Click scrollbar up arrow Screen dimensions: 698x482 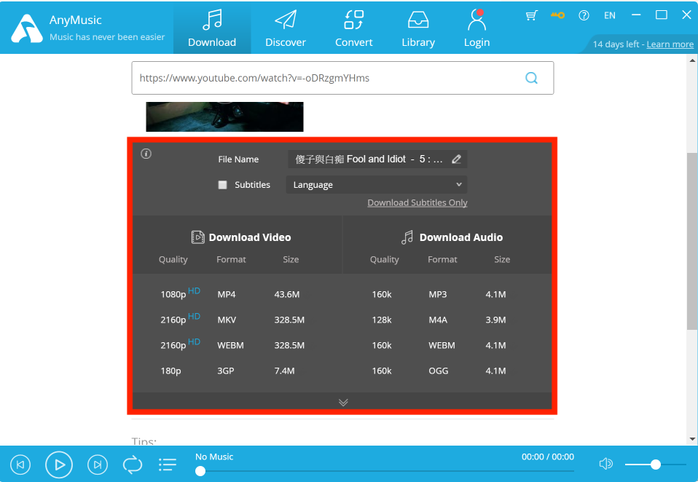pos(692,60)
